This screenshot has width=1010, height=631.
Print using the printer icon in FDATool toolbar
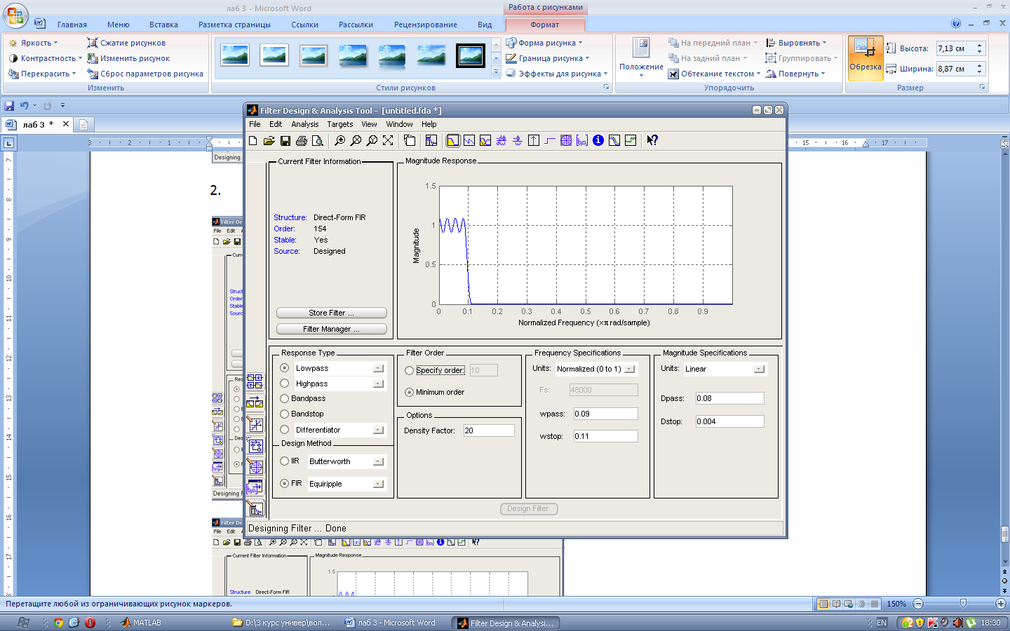click(302, 141)
